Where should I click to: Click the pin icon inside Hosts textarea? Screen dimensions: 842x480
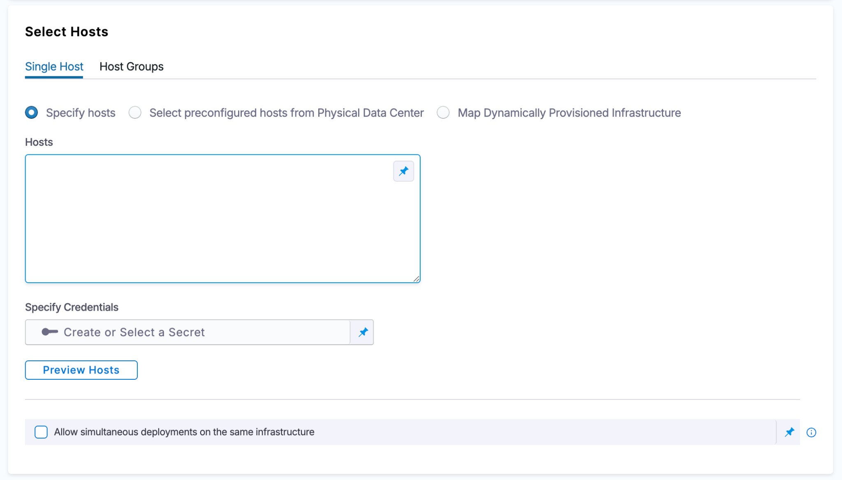(x=403, y=171)
